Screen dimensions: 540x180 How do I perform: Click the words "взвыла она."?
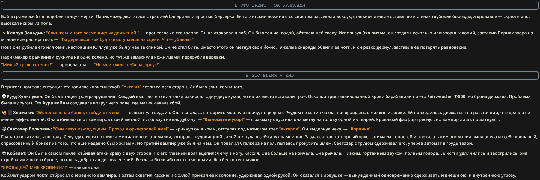click(x=87, y=168)
